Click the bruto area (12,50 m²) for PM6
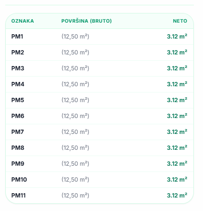Viewport: 203px width, 211px height. (75, 116)
